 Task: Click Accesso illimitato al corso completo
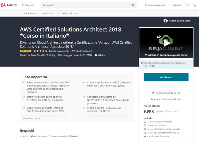(164, 129)
